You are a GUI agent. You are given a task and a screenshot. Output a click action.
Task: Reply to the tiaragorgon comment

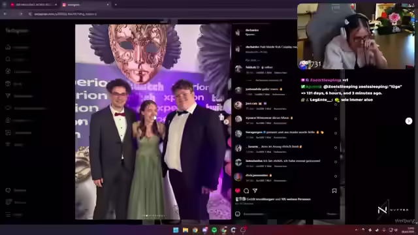pos(280,138)
